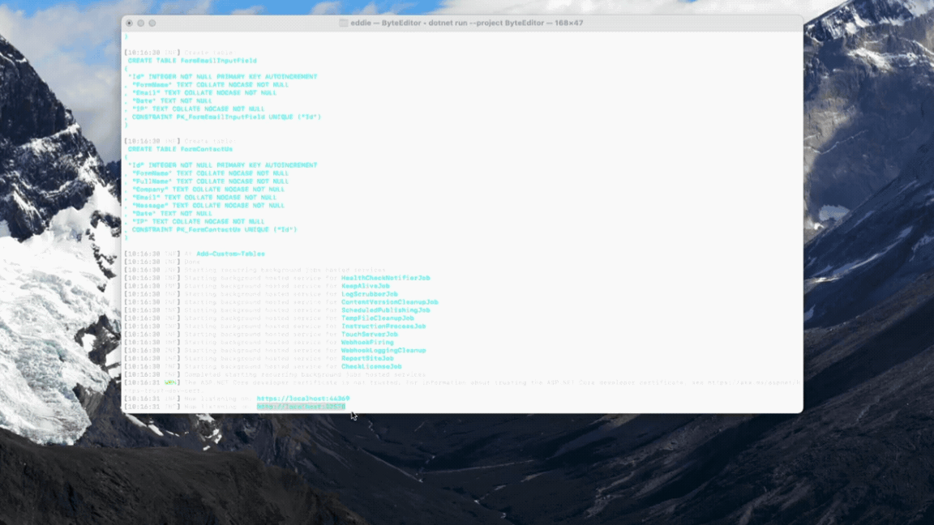Click the CREATE TABLE FormContactUs line
934x525 pixels.
[x=180, y=149]
